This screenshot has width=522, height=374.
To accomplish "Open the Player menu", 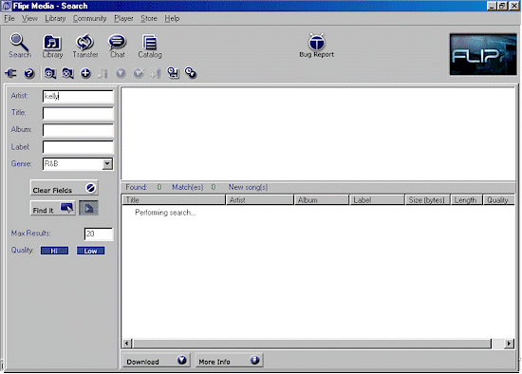I will [123, 18].
